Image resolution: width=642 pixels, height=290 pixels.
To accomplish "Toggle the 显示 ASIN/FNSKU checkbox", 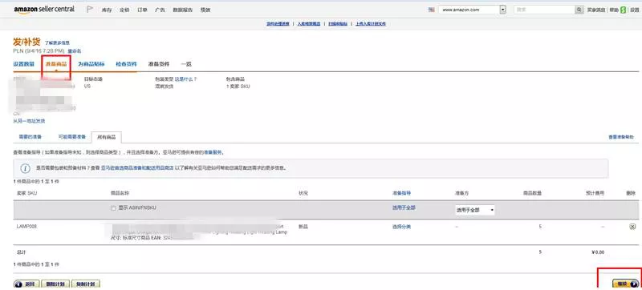I will point(113,208).
